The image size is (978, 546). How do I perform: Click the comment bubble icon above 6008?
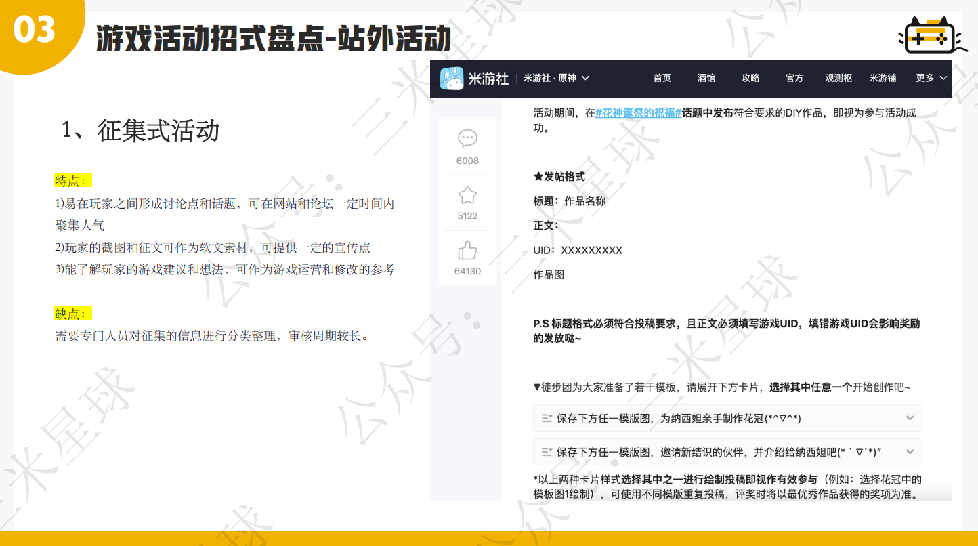(467, 139)
